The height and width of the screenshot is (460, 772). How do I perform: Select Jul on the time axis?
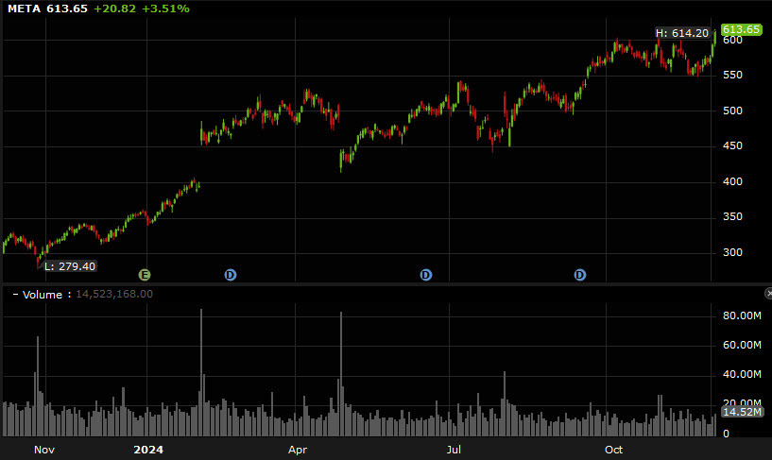(455, 450)
